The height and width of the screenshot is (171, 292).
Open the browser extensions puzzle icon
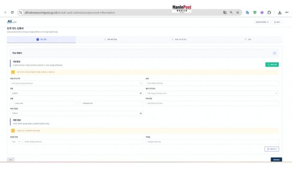tap(269, 12)
